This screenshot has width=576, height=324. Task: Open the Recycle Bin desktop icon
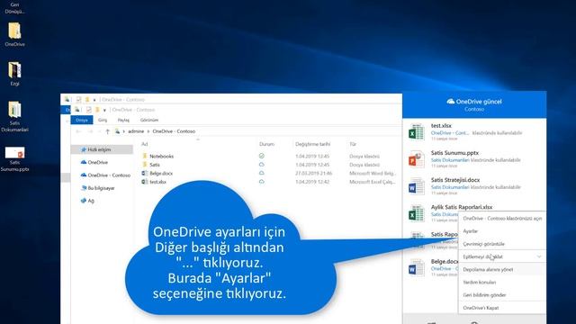14,8
